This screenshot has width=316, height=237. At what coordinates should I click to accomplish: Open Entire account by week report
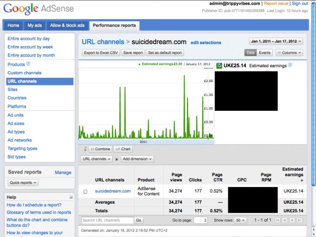(x=30, y=47)
